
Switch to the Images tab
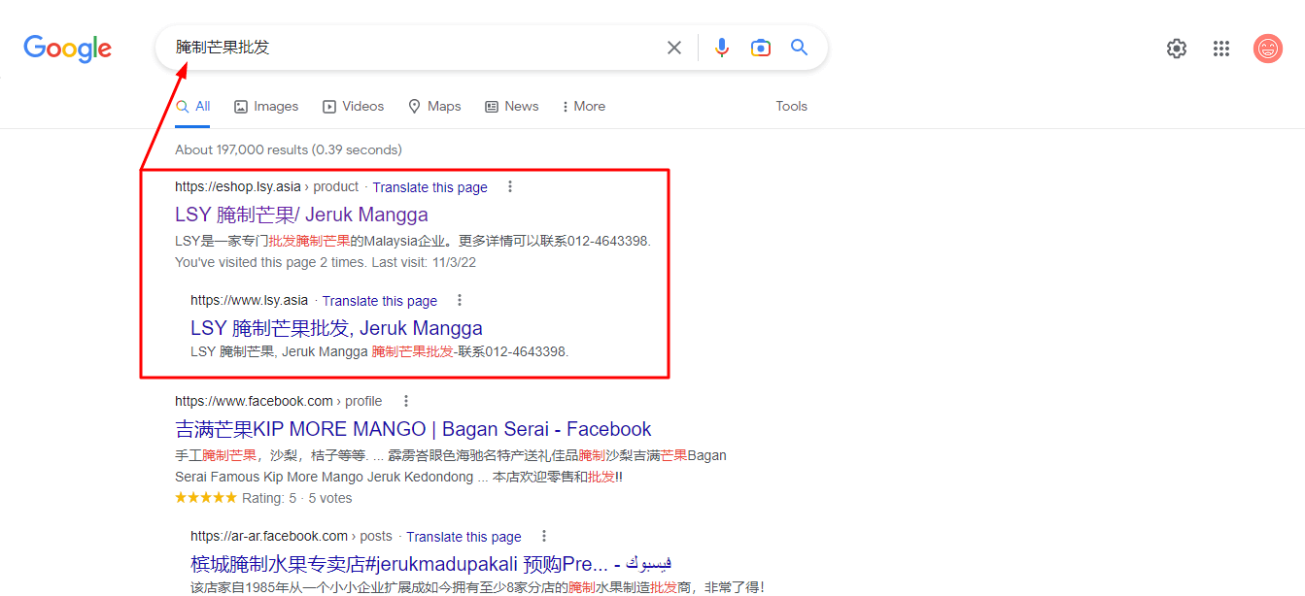(x=266, y=107)
